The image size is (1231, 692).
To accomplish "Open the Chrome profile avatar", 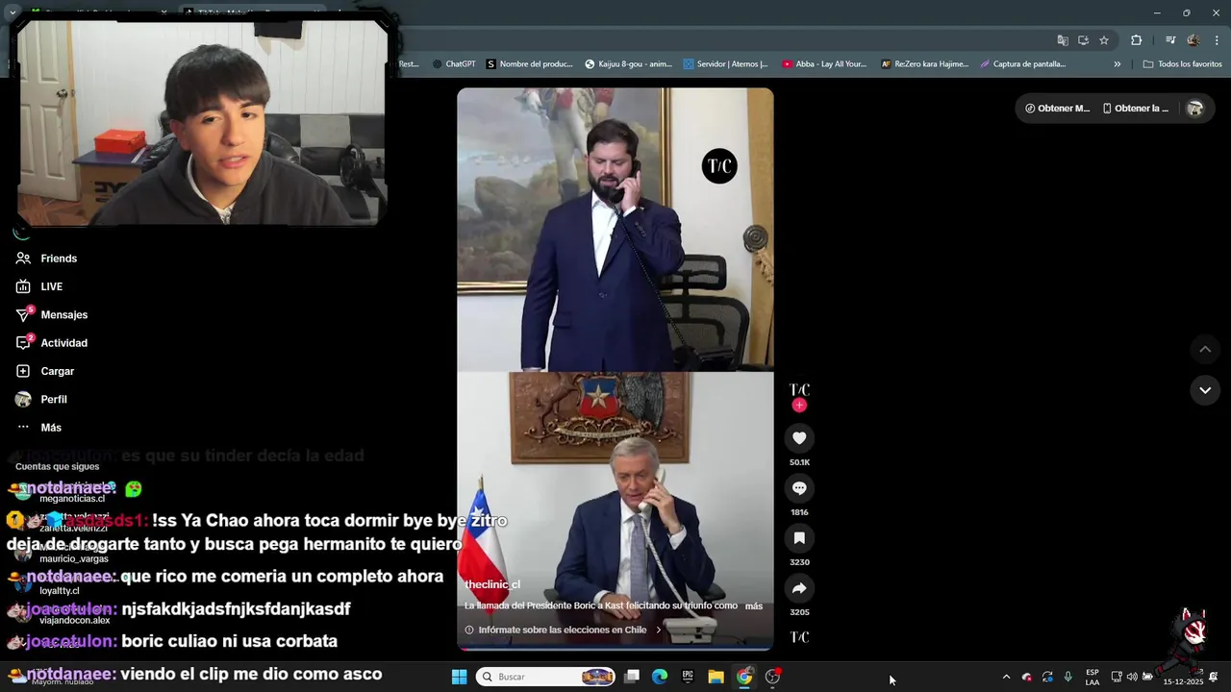I will tap(1193, 40).
